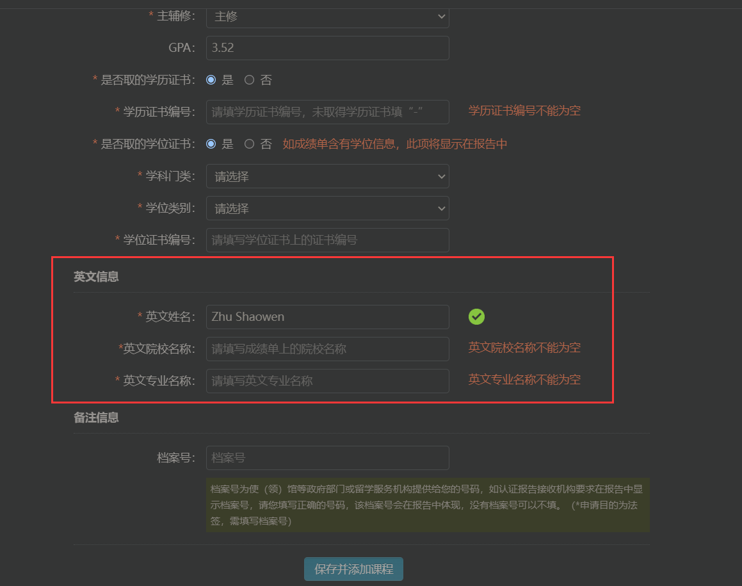Click the 英文姓名 field containing Zhu Shaowen
The height and width of the screenshot is (586, 742).
coord(327,316)
